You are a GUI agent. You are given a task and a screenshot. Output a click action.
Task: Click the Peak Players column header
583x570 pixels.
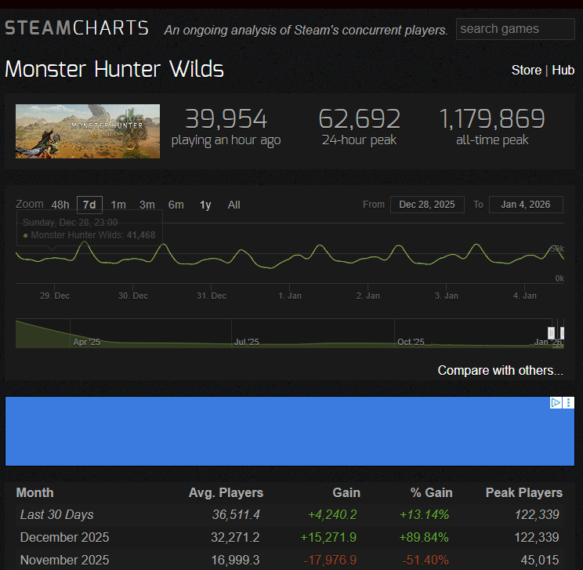click(524, 492)
